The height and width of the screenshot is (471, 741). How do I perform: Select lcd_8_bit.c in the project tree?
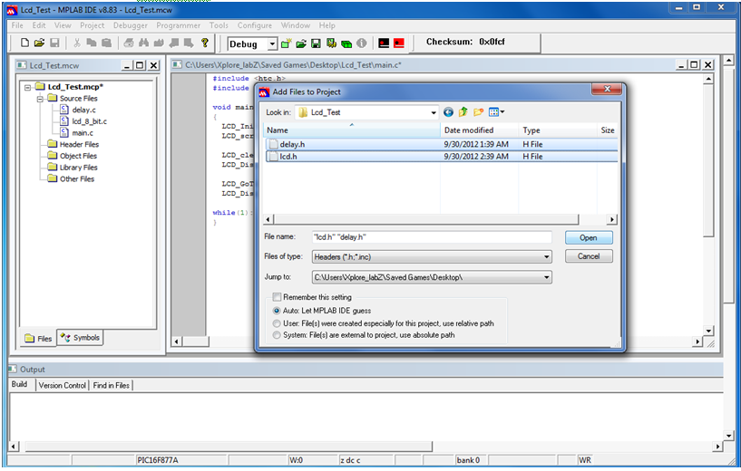(89, 121)
